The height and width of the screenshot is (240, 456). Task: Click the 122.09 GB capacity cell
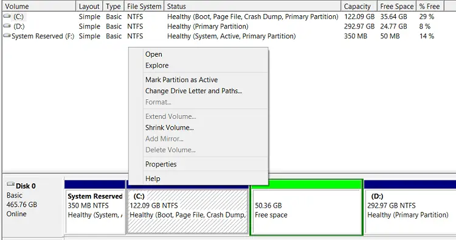359,16
